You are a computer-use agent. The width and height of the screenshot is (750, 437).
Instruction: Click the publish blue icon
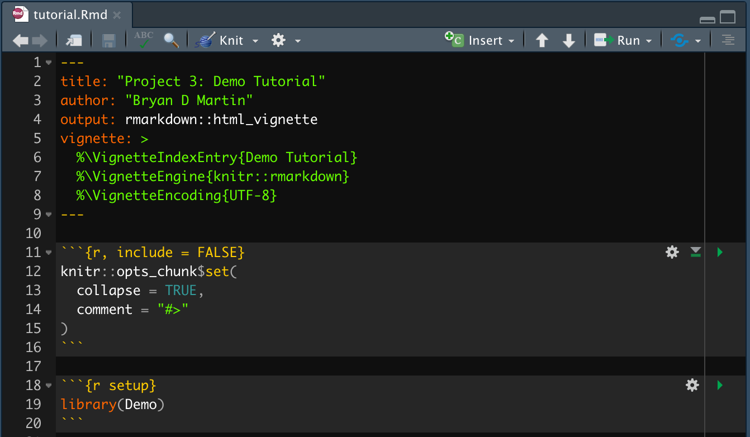(x=679, y=40)
